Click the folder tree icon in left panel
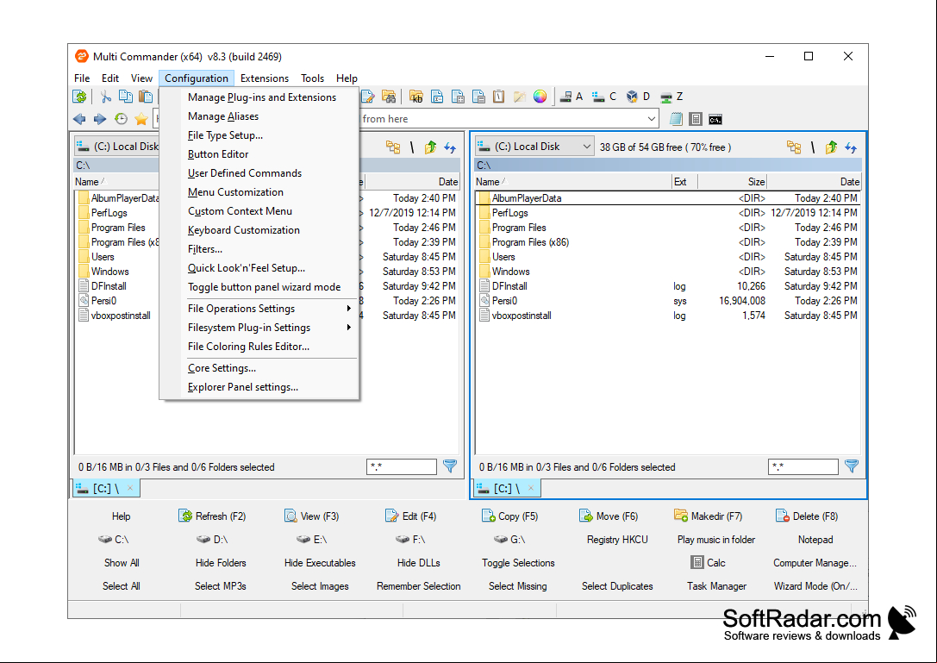The width and height of the screenshot is (937, 663). pos(392,147)
